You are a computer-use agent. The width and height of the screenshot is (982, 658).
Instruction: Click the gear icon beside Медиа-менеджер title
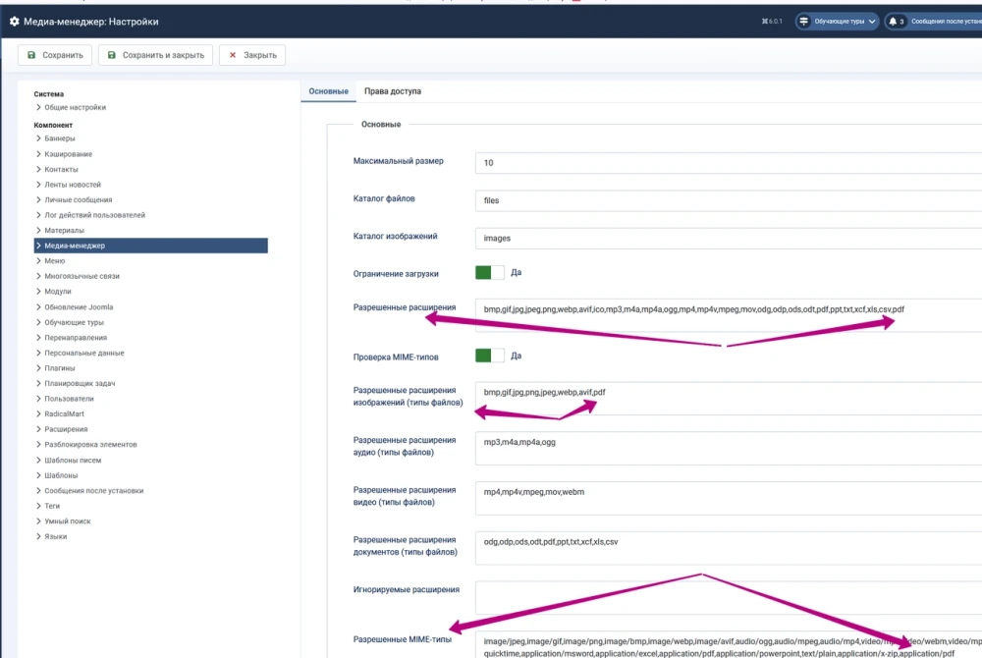coord(14,22)
